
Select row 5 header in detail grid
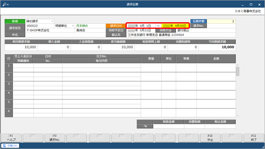click(x=9, y=104)
